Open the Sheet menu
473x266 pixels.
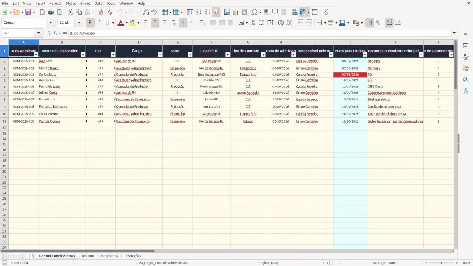tap(85, 3)
